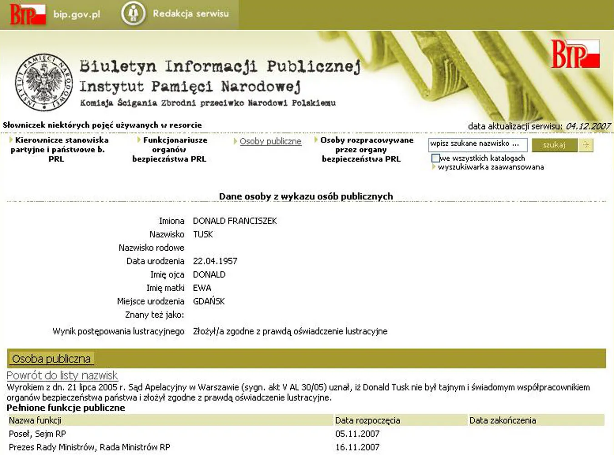Open the Osoby publiczne link

click(271, 142)
